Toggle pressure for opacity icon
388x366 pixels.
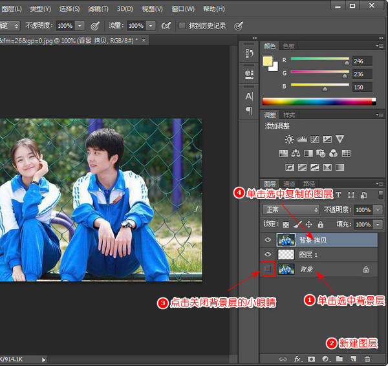pyautogui.click(x=95, y=25)
